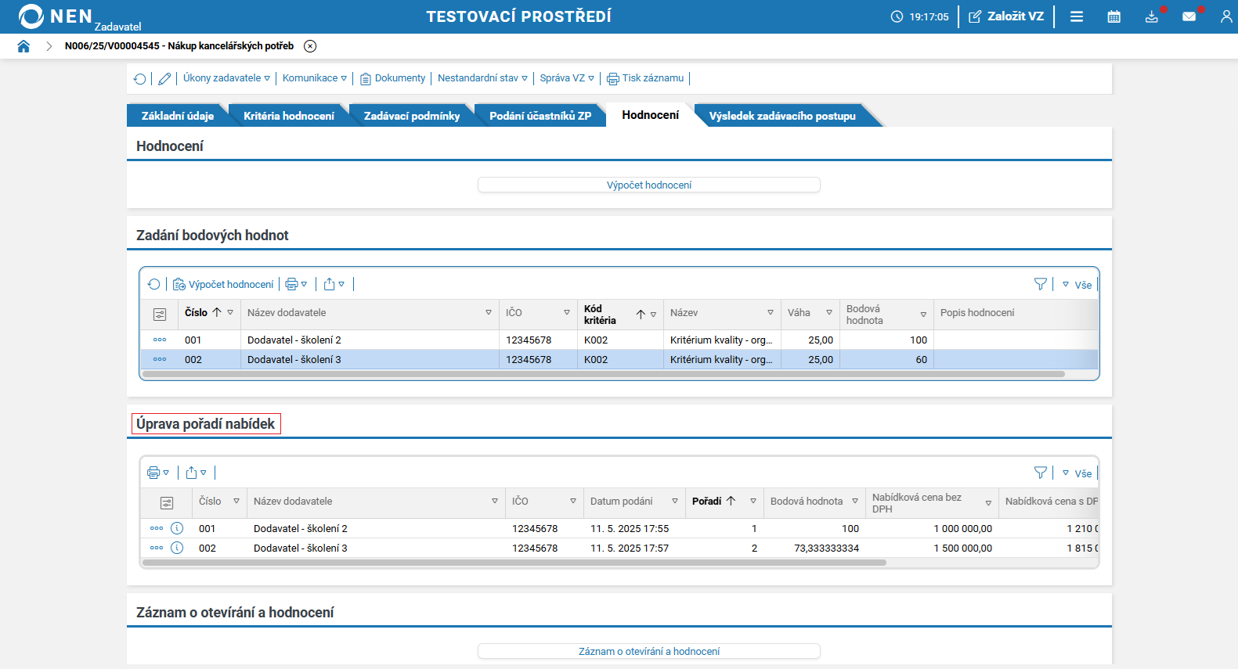Open the messages envelope icon
1238x669 pixels.
1189,16
